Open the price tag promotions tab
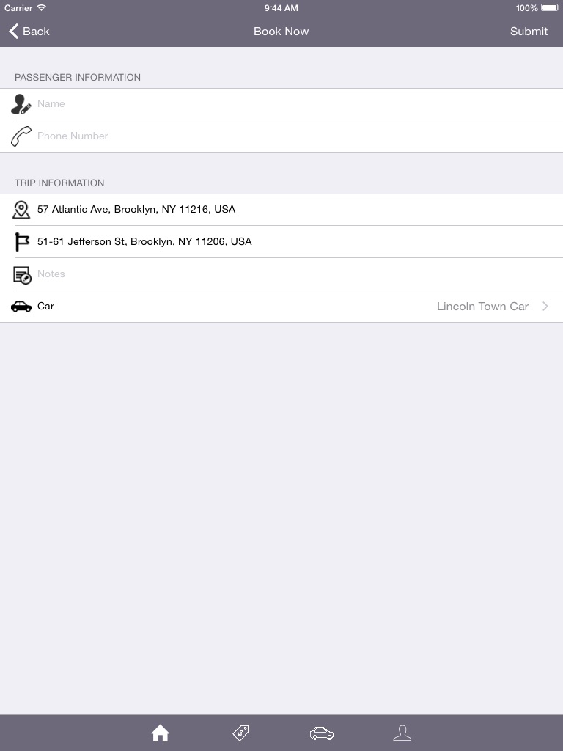This screenshot has width=563, height=751. tap(240, 733)
